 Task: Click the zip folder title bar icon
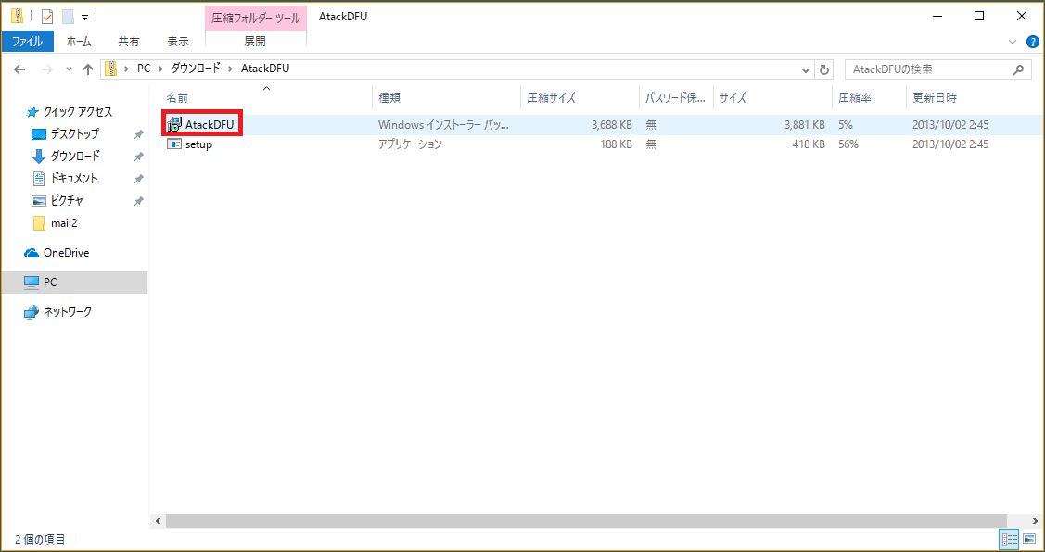point(16,16)
